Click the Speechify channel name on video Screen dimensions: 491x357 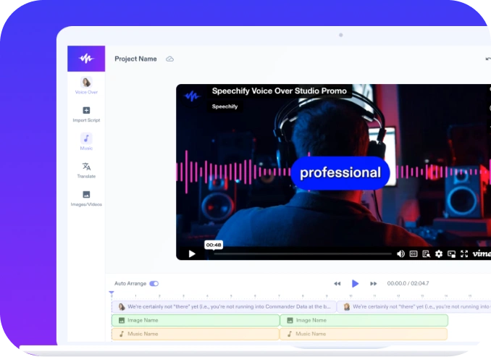point(224,106)
